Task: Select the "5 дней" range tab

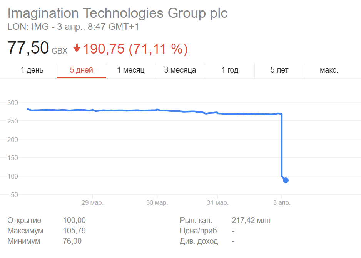Action: pos(81,70)
